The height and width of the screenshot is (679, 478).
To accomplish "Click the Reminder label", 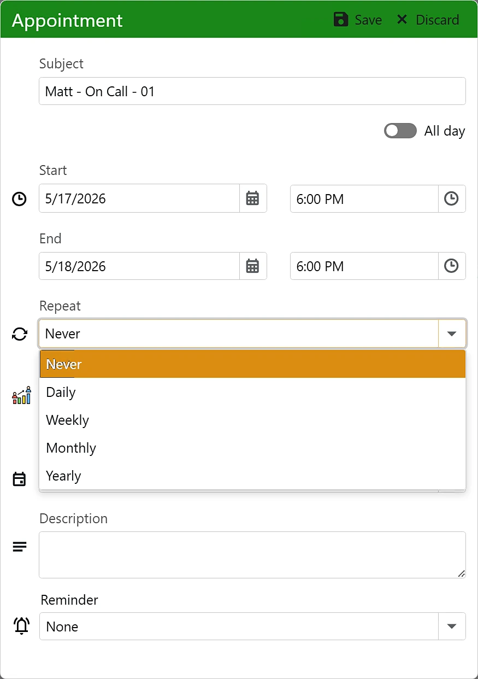I will tap(69, 600).
